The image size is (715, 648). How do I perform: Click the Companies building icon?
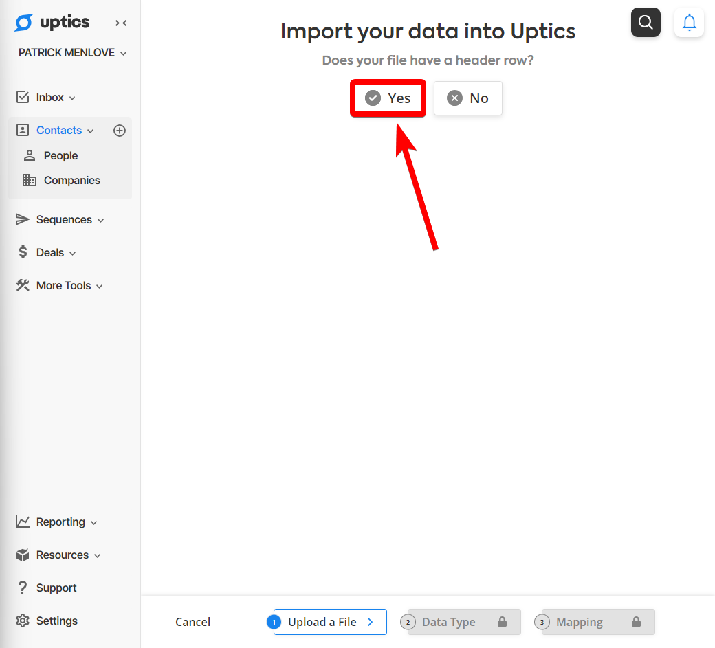click(x=30, y=181)
